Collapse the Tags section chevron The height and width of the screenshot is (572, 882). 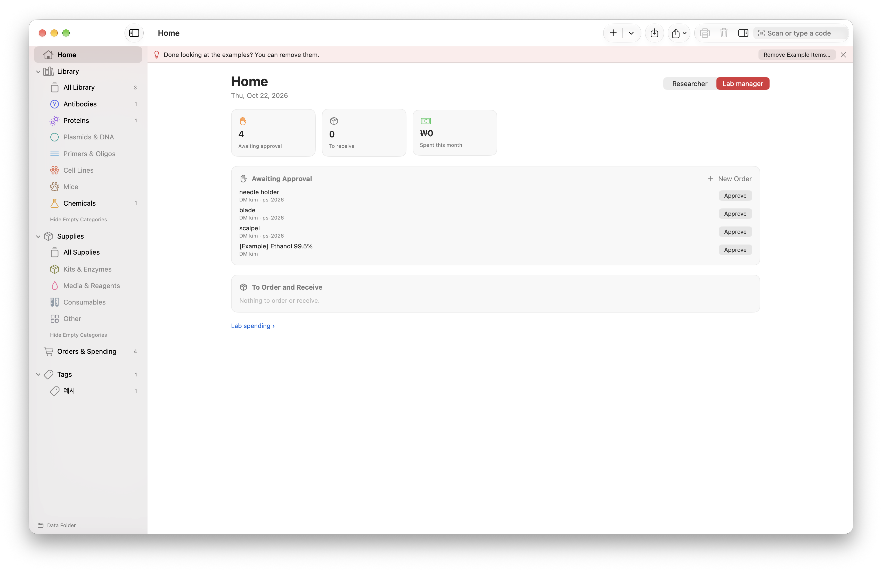[38, 374]
